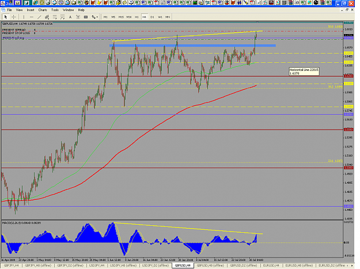Switch to the USDJPY,H4 chart tab
The width and height of the screenshot is (360, 269).
(x=97, y=266)
